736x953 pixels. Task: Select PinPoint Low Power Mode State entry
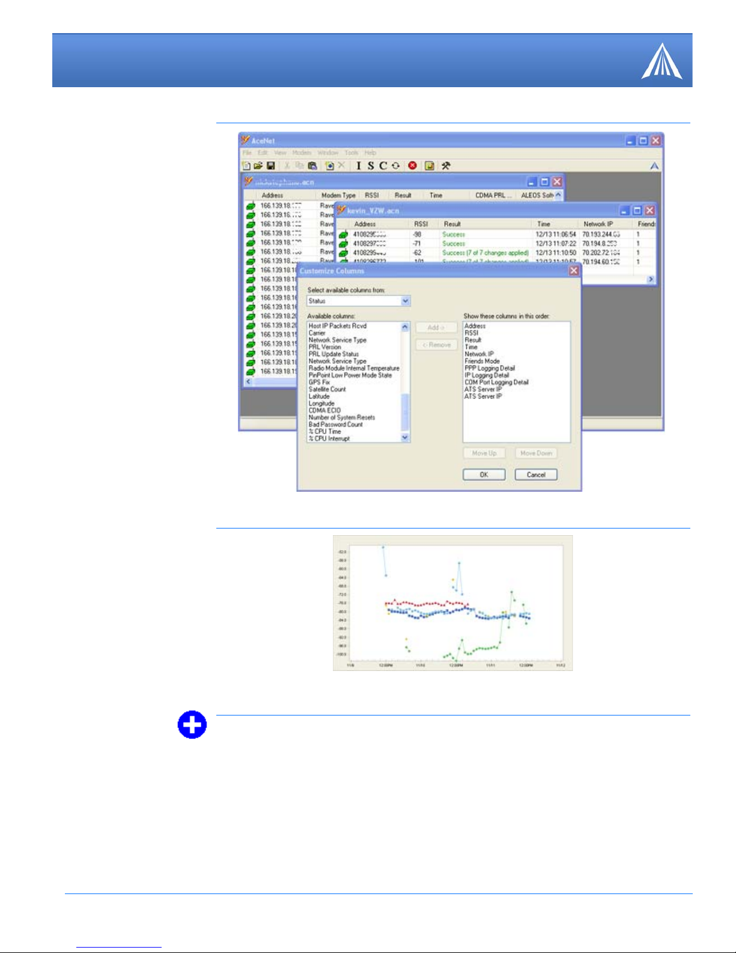(x=350, y=375)
